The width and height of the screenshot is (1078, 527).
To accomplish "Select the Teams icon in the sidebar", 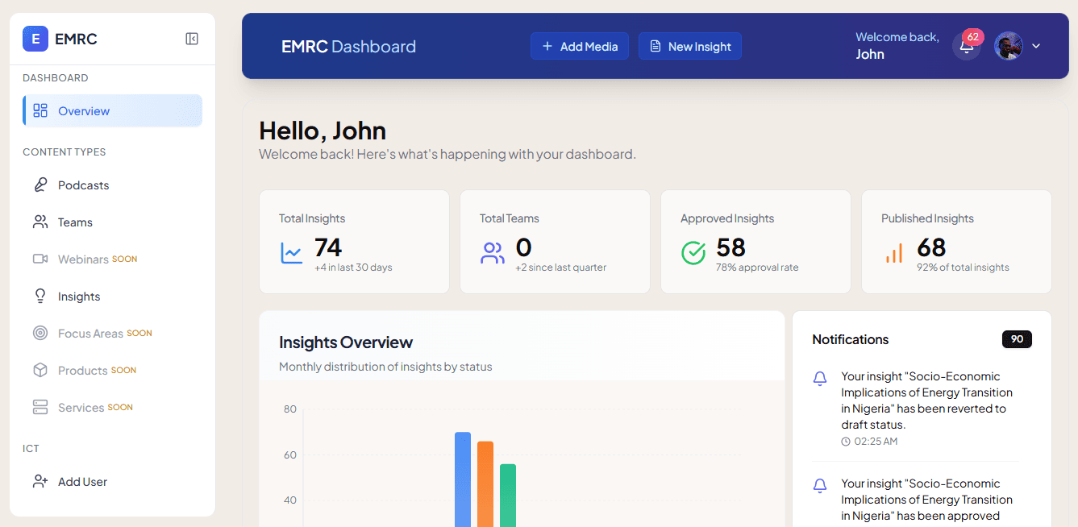I will point(40,222).
